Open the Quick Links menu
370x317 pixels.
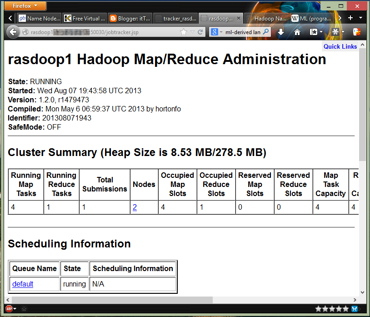click(340, 46)
